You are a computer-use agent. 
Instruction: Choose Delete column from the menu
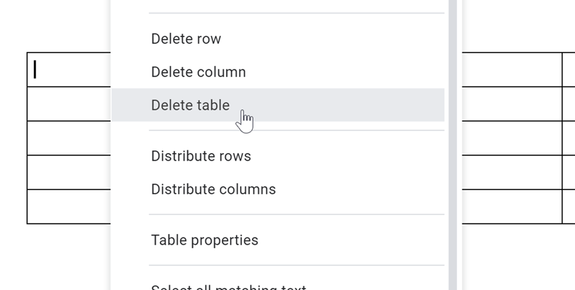pos(198,72)
